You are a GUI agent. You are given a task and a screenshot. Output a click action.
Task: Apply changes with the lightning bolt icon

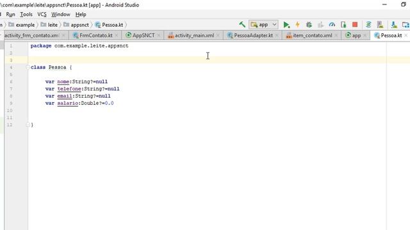[297, 25]
